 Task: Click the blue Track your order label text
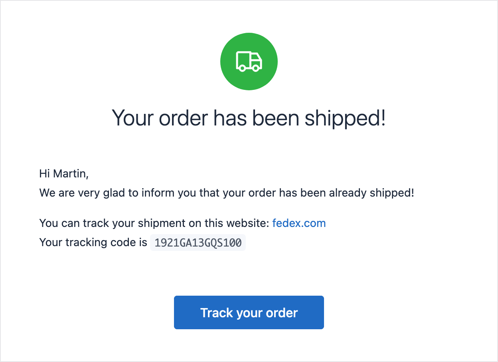(249, 312)
